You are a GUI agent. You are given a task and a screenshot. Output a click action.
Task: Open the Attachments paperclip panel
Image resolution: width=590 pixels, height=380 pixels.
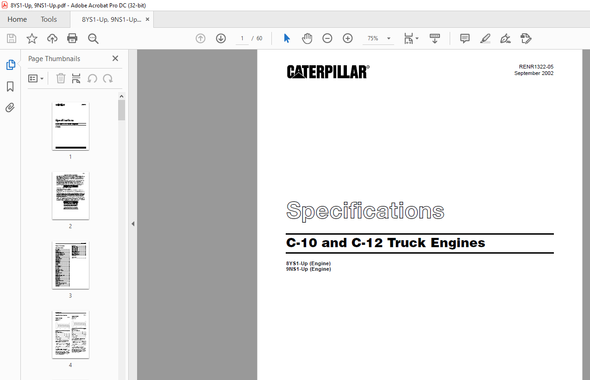[x=10, y=108]
